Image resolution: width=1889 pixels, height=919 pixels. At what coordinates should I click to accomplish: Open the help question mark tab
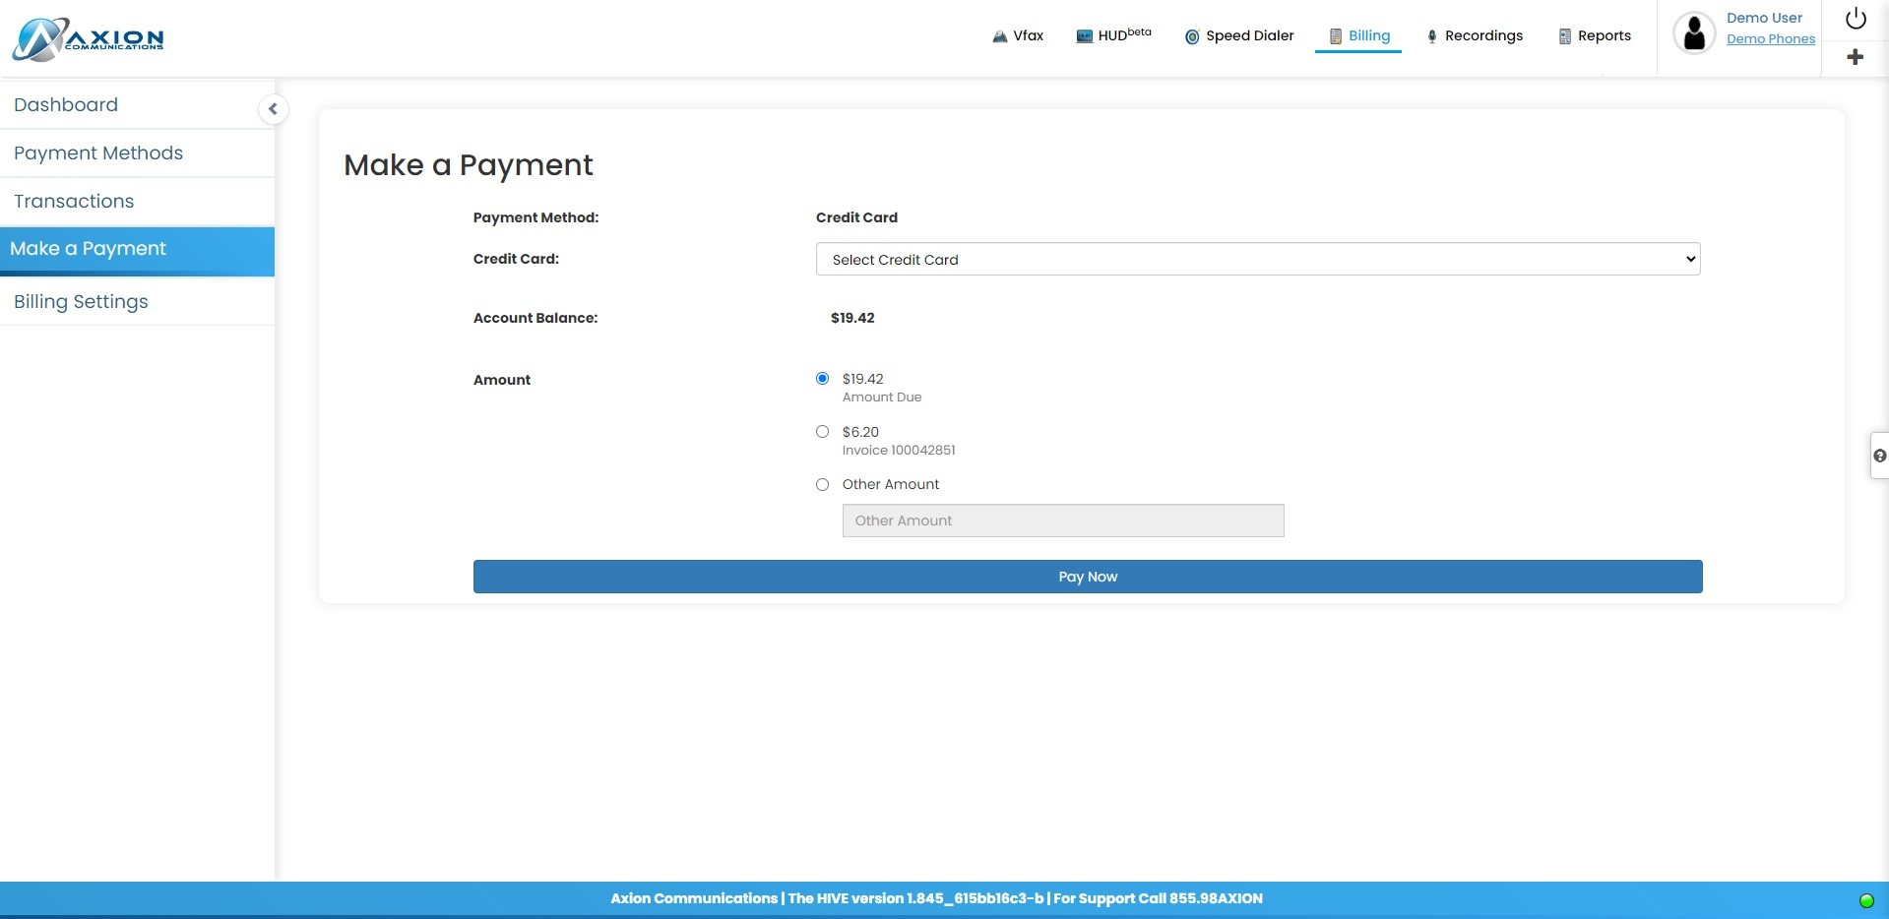tap(1879, 456)
